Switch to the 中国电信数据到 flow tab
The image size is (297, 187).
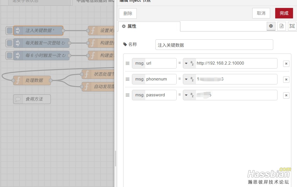point(93,2)
